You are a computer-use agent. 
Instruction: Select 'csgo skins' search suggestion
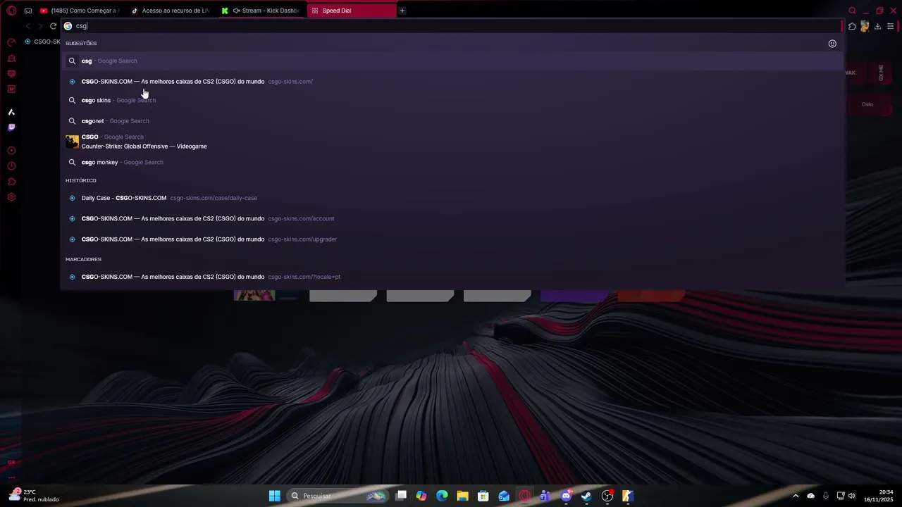451,100
